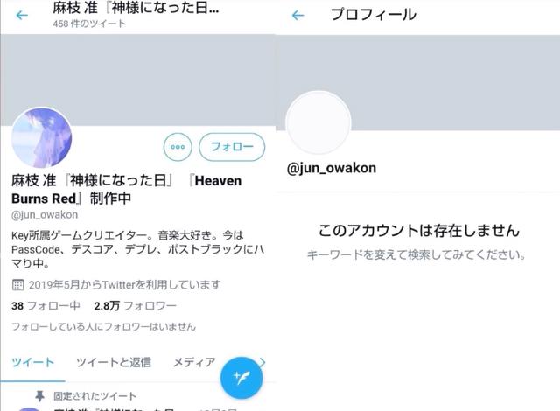
Task: Follow the account with フォロー button
Action: click(x=232, y=147)
